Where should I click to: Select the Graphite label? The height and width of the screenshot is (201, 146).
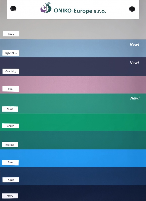point(11,71)
